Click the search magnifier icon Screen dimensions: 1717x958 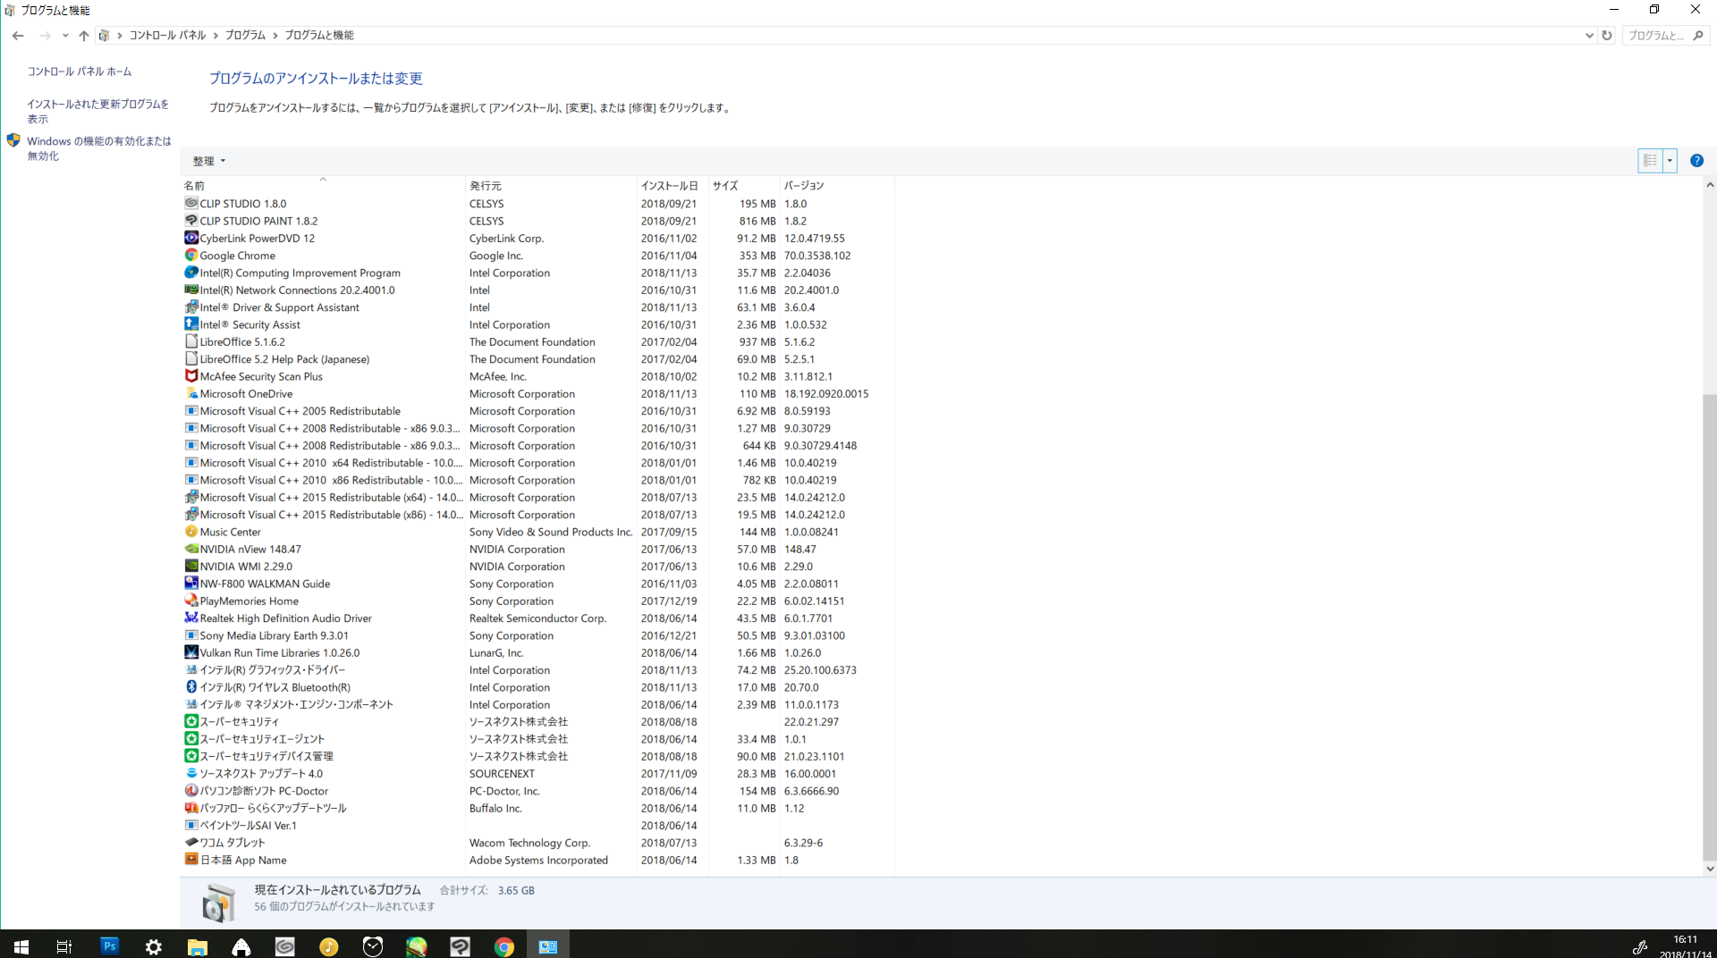pos(1698,36)
